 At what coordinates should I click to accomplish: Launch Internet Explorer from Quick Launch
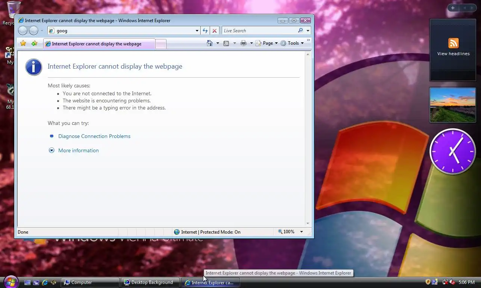[x=45, y=282]
